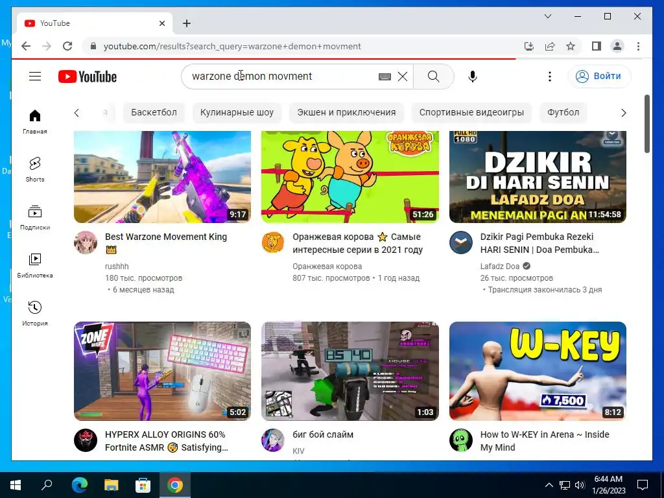The width and height of the screenshot is (664, 498).
Task: Open File Explorer from the taskbar
Action: [111, 485]
